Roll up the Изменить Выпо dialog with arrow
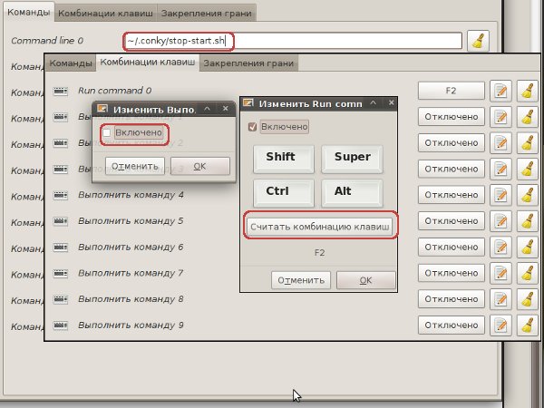544x408 pixels. pos(207,109)
